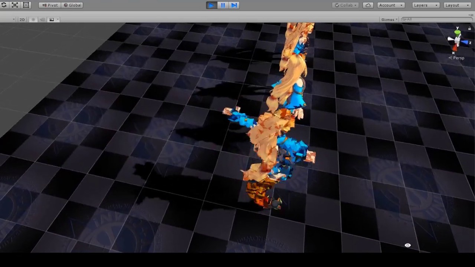Toggle 2D view mode
The image size is (475, 267).
22,20
